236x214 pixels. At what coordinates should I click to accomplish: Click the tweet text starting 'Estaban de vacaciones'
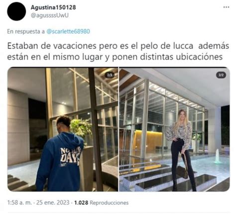pyautogui.click(x=118, y=51)
